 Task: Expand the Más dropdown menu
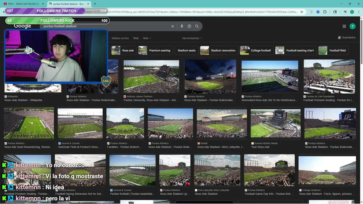[147, 38]
